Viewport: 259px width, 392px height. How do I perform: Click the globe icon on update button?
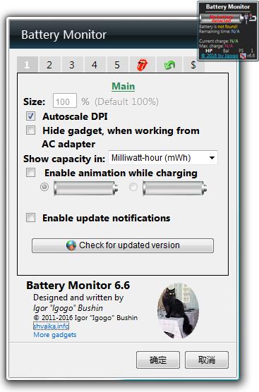point(71,245)
